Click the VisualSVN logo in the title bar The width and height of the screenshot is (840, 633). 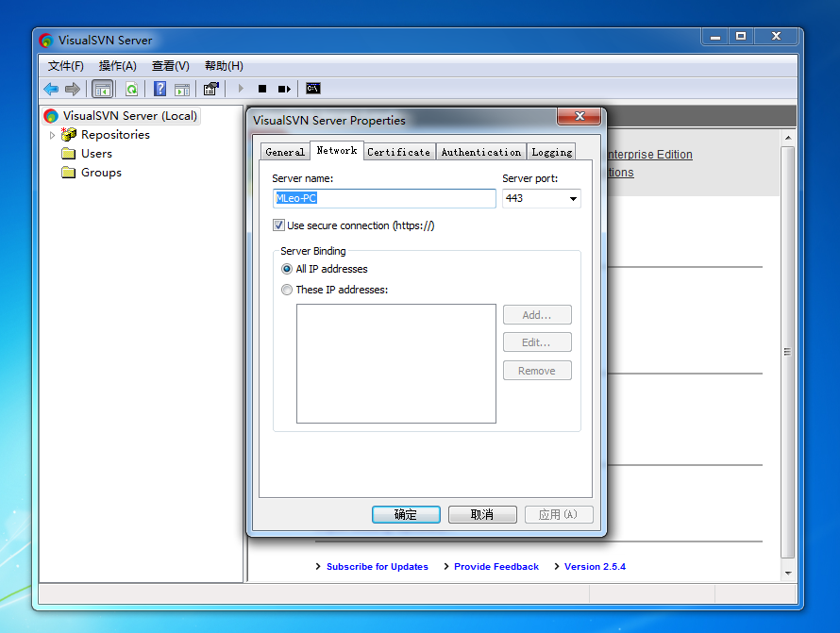click(46, 41)
